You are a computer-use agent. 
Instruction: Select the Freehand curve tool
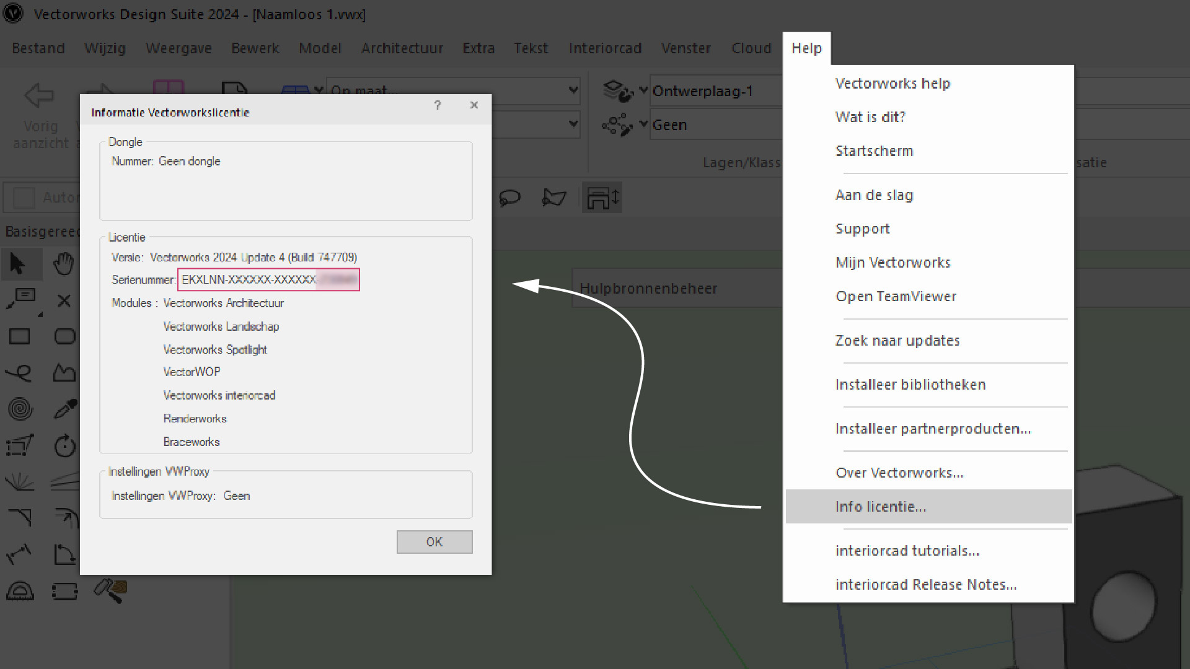point(19,372)
